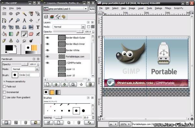Hide the / GIMPPortable layer

pyautogui.click(x=47, y=63)
